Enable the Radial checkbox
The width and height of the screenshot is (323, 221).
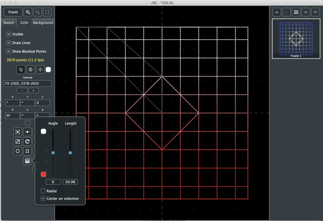[x=43, y=191]
